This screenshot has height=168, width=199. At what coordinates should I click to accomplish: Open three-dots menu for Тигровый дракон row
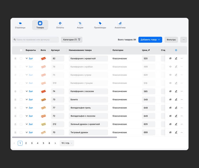182,132
